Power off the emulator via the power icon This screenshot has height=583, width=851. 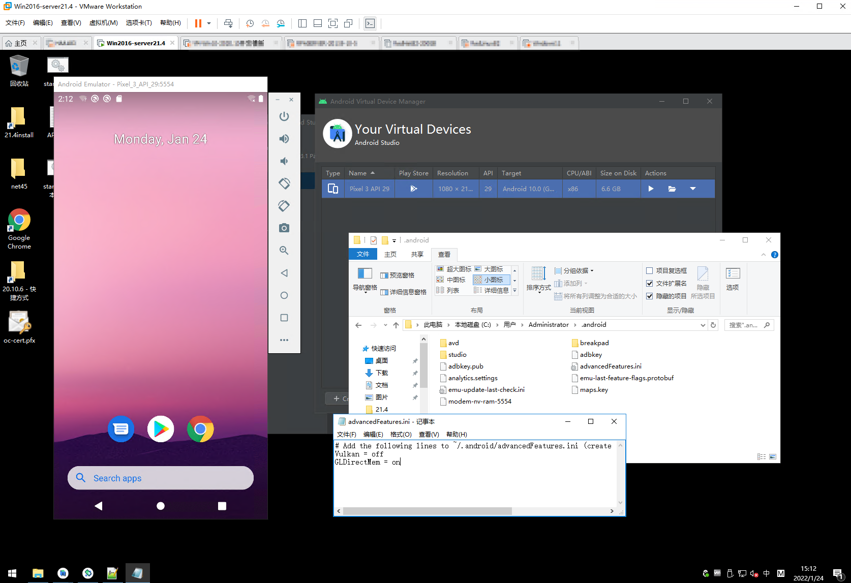point(284,116)
